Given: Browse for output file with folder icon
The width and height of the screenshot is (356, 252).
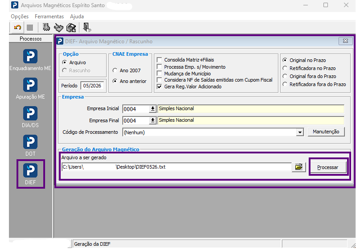Looking at the screenshot, I should point(299,167).
